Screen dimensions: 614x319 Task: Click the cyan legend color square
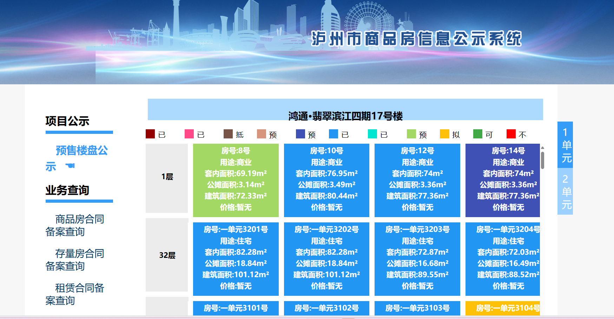click(372, 134)
